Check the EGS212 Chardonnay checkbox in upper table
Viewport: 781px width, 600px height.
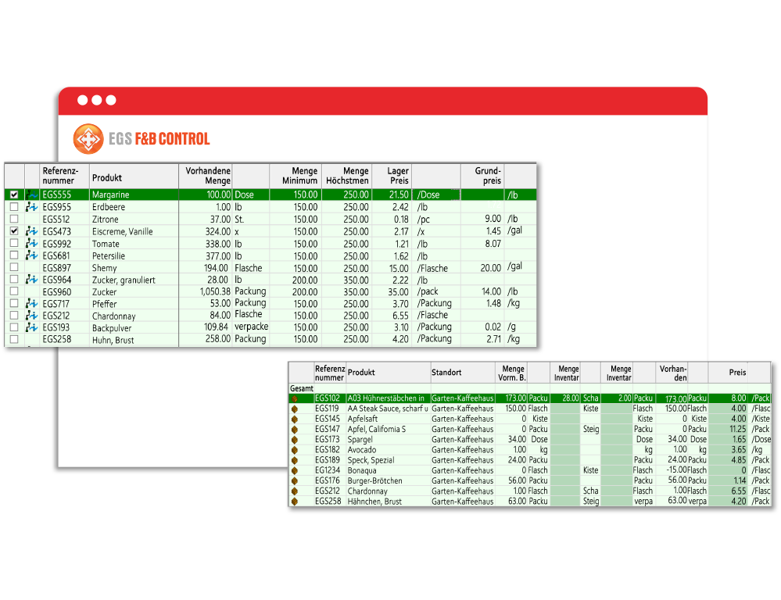pyautogui.click(x=14, y=315)
